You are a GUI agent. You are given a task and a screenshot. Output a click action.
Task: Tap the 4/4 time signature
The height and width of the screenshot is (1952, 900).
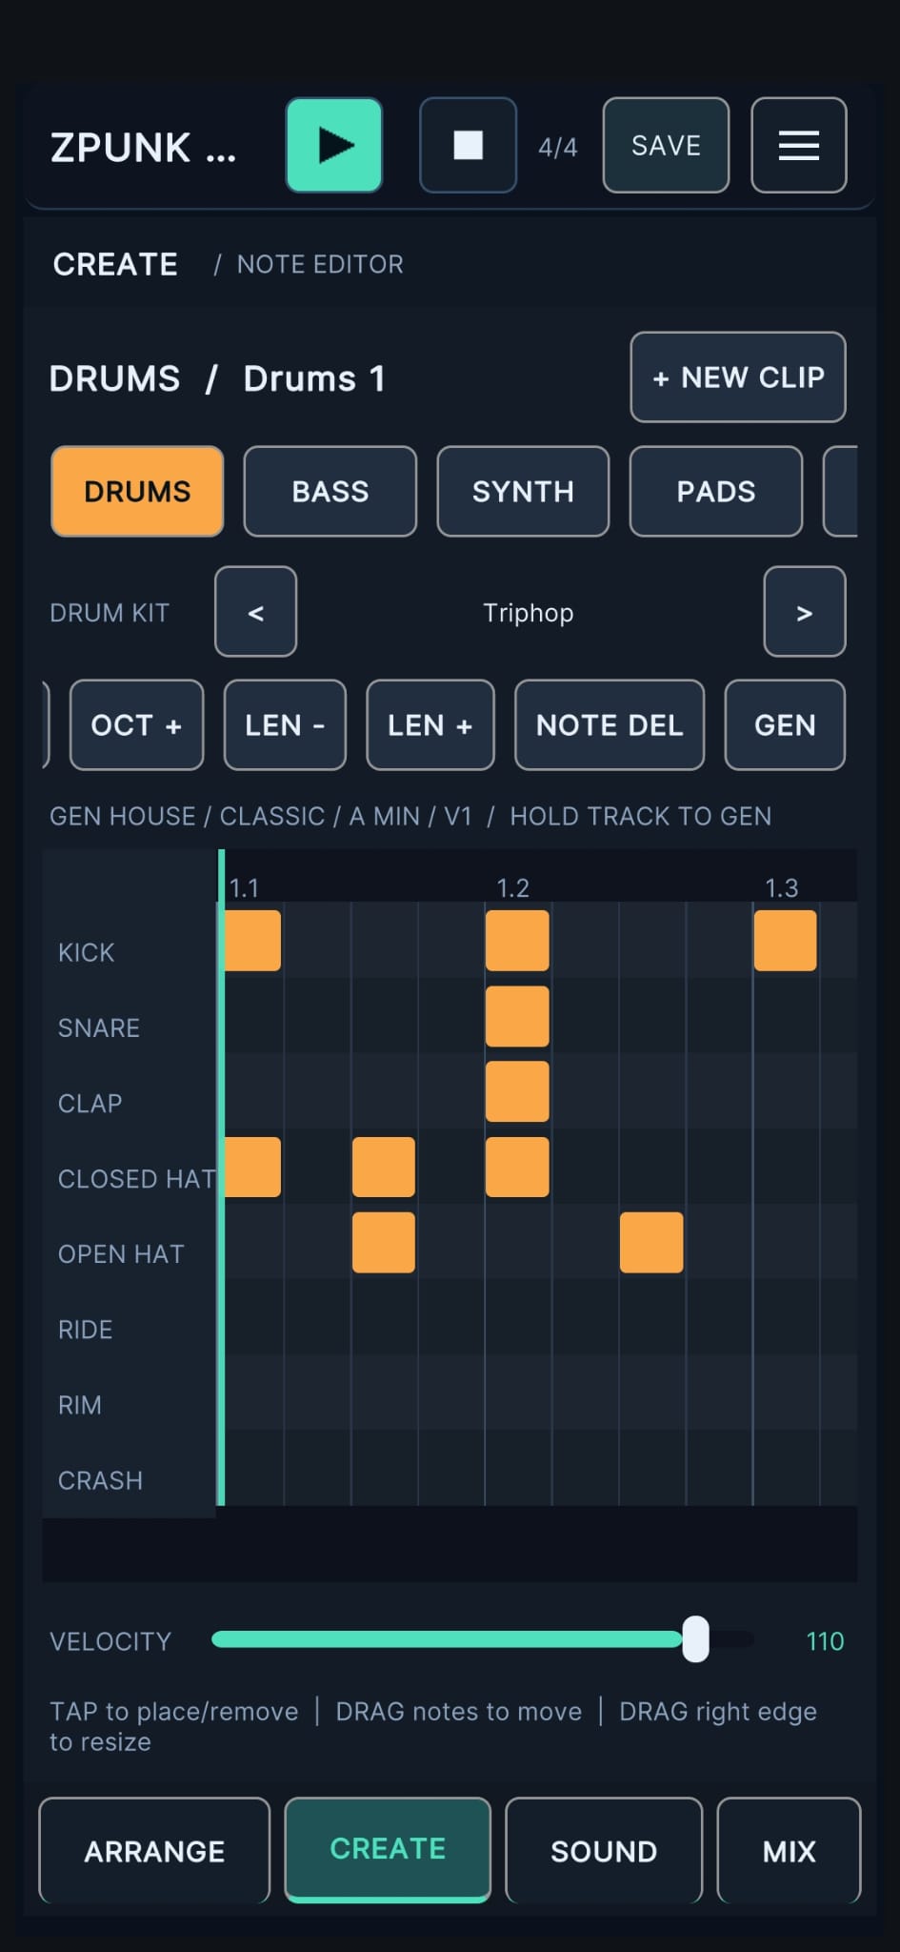[557, 147]
